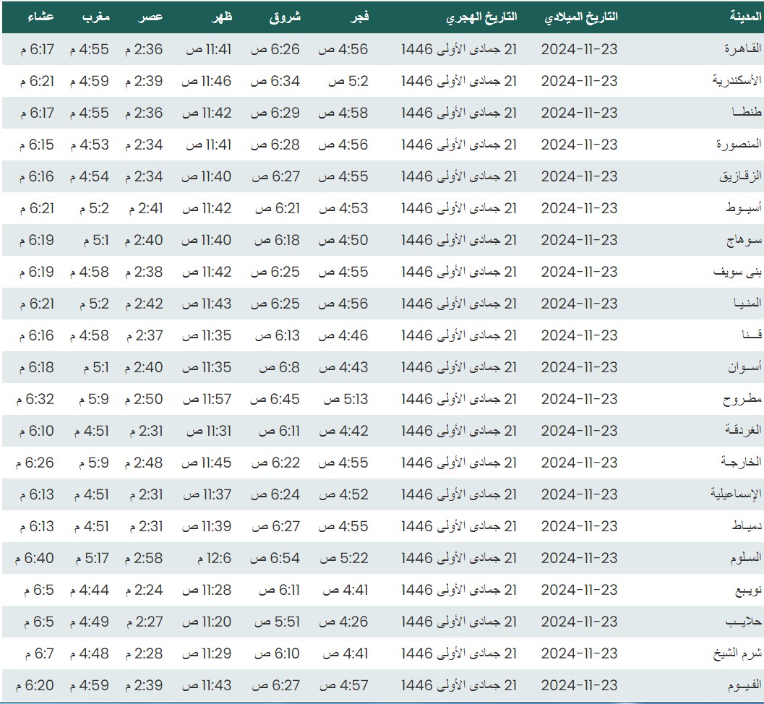Viewport: 764px width, 704px height.
Task: Select the فجر column header
Action: click(x=359, y=17)
